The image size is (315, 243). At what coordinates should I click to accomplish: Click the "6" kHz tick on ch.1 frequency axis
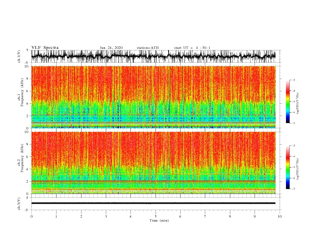28,91
